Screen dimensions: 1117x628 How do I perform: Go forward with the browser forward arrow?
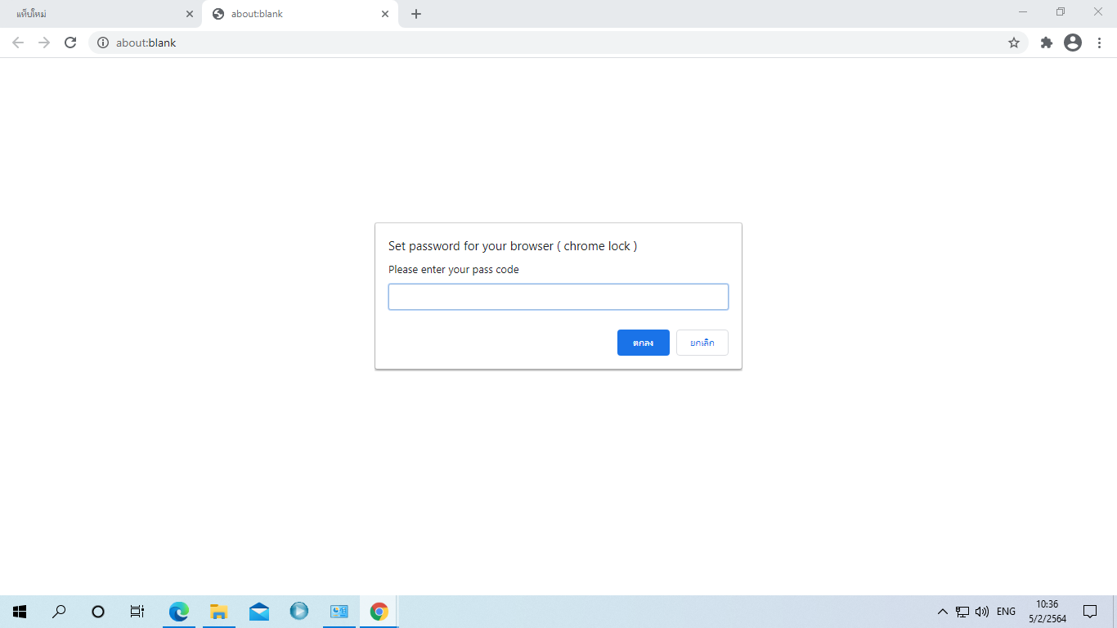pos(44,43)
